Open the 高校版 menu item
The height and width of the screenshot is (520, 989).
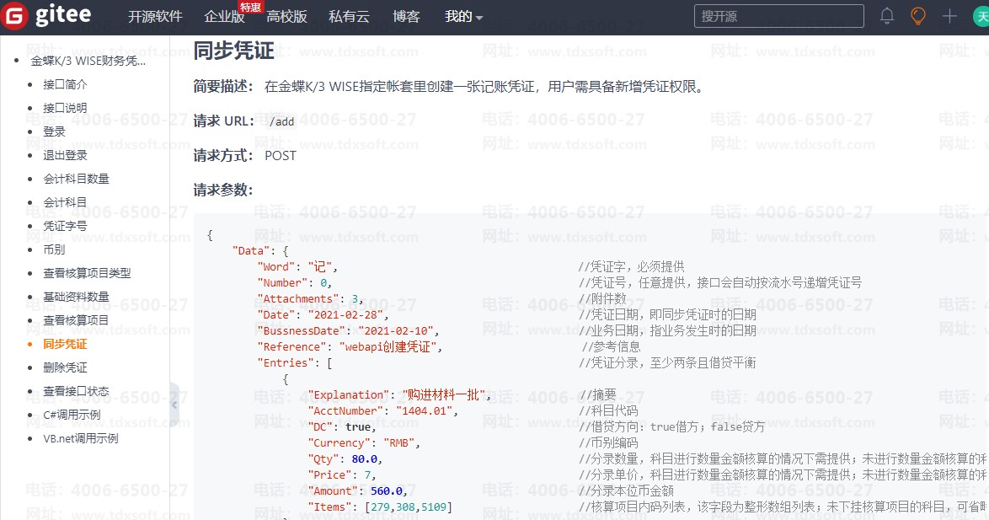[286, 16]
